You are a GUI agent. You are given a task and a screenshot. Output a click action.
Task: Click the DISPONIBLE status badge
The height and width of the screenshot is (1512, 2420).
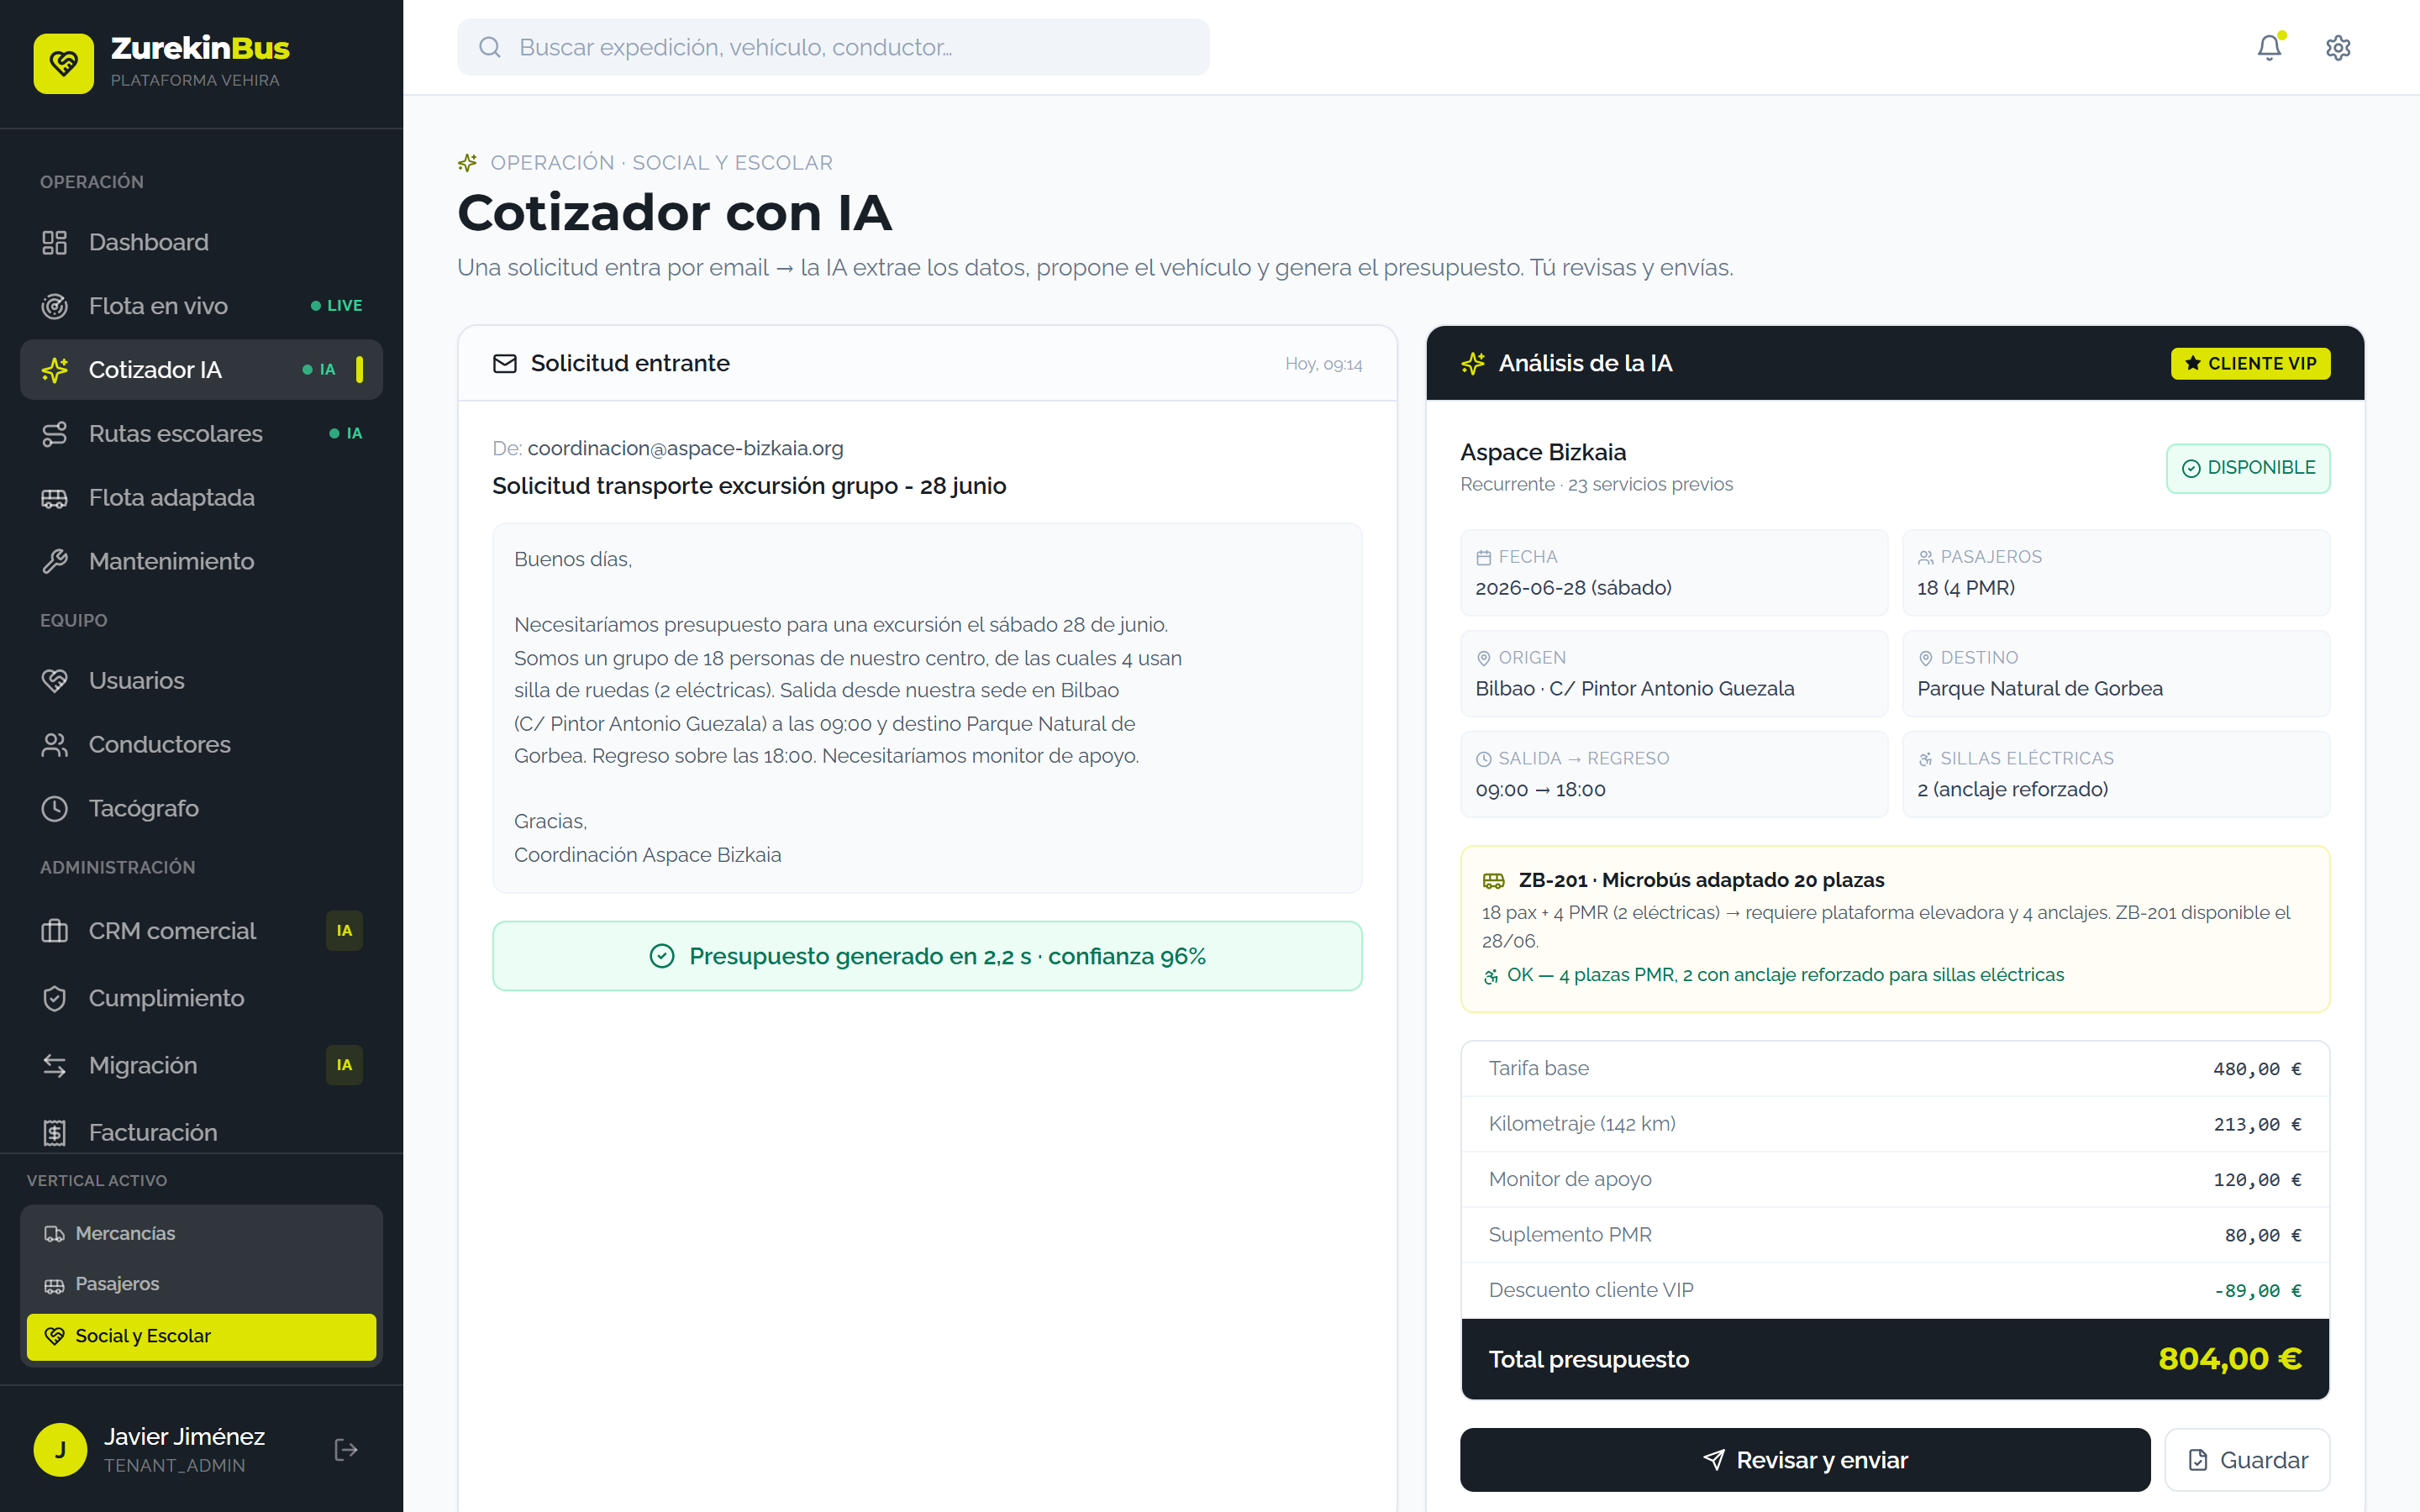point(2248,468)
